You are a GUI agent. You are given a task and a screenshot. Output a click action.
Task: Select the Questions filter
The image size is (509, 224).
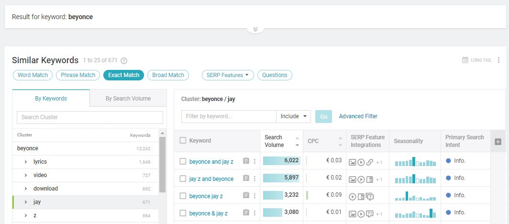[275, 75]
